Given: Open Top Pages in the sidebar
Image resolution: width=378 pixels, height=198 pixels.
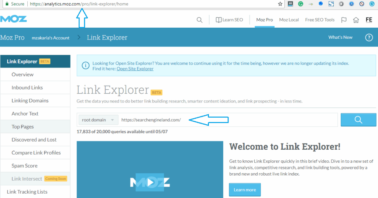Looking at the screenshot, I should click(35, 127).
